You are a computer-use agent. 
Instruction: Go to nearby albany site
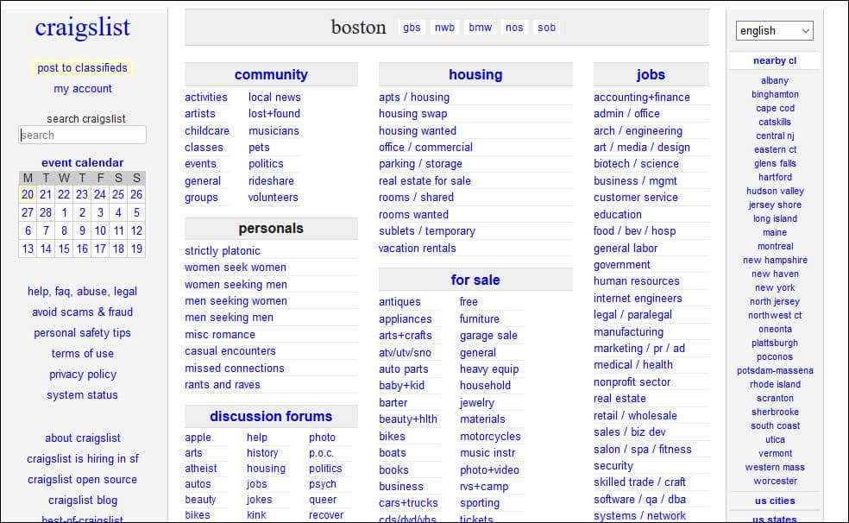click(x=774, y=80)
